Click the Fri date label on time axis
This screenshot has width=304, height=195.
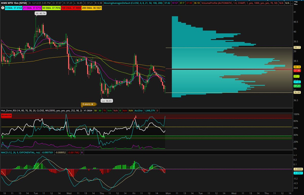tap(134, 193)
